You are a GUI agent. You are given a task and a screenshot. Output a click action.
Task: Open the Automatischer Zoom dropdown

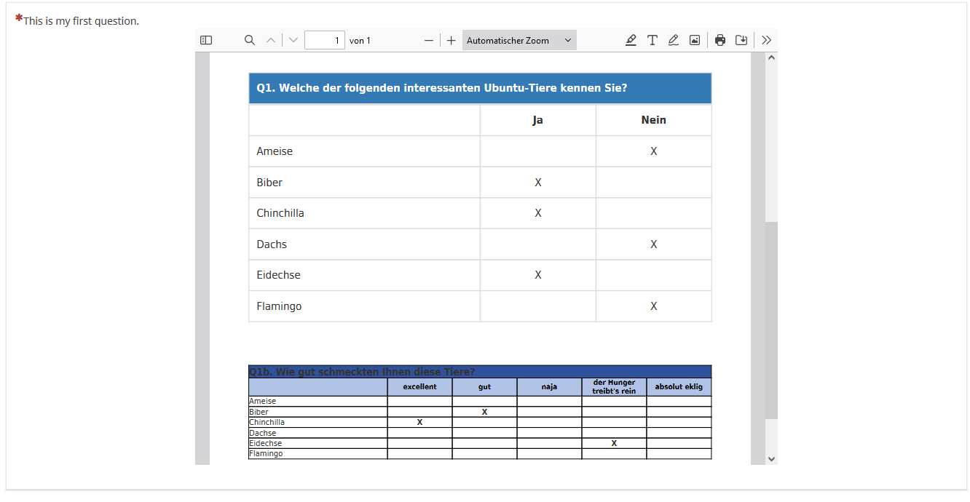coord(519,41)
